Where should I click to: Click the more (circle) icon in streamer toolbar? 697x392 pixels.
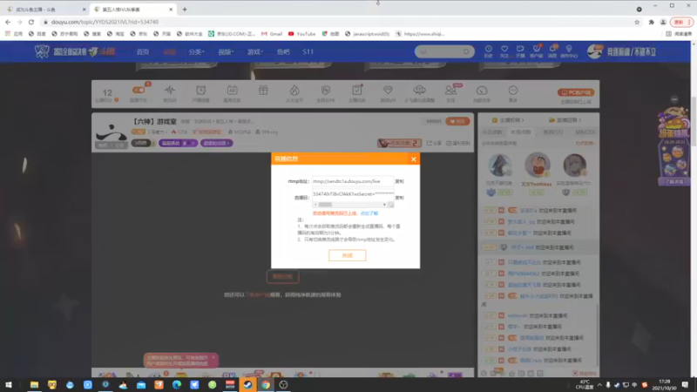point(513,91)
